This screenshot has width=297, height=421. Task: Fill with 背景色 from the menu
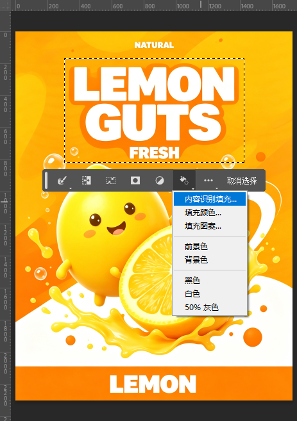point(210,260)
